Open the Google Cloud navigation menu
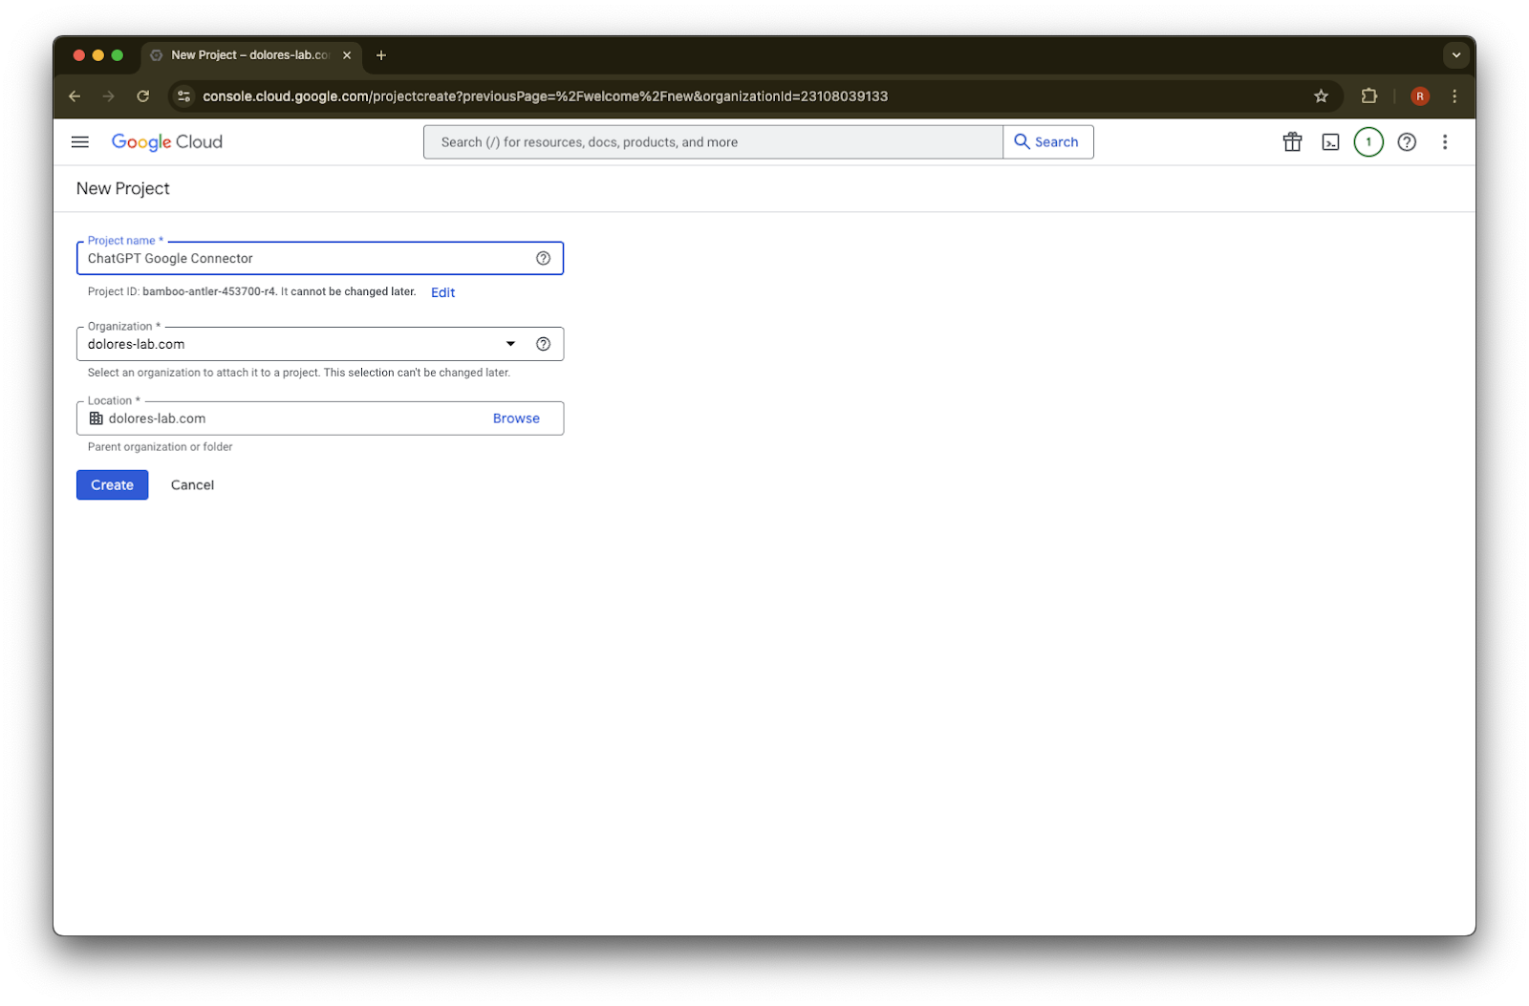1529x1006 pixels. [x=80, y=142]
